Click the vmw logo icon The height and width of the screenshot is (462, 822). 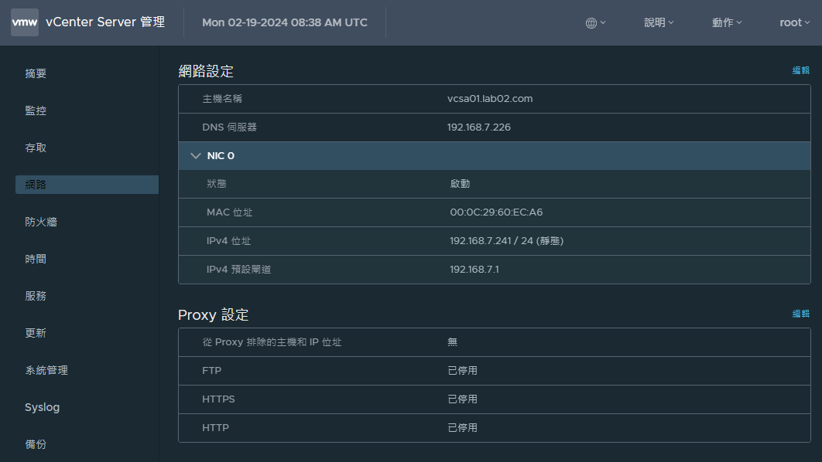pos(25,22)
